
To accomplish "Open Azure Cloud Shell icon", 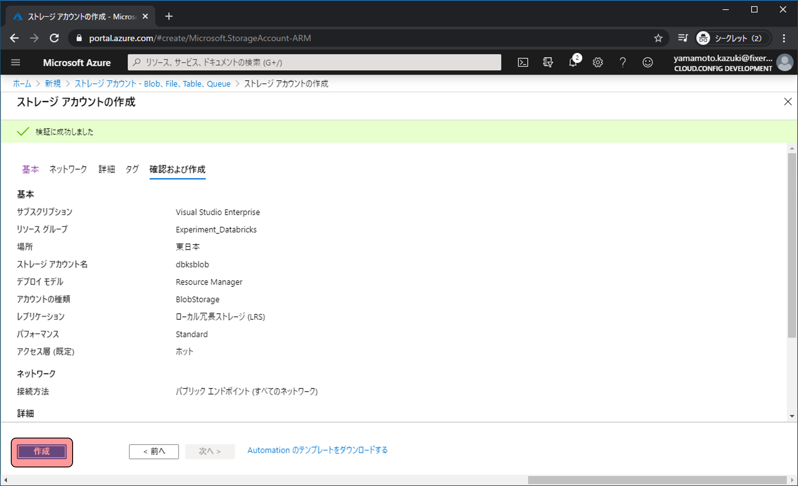I will click(x=523, y=63).
